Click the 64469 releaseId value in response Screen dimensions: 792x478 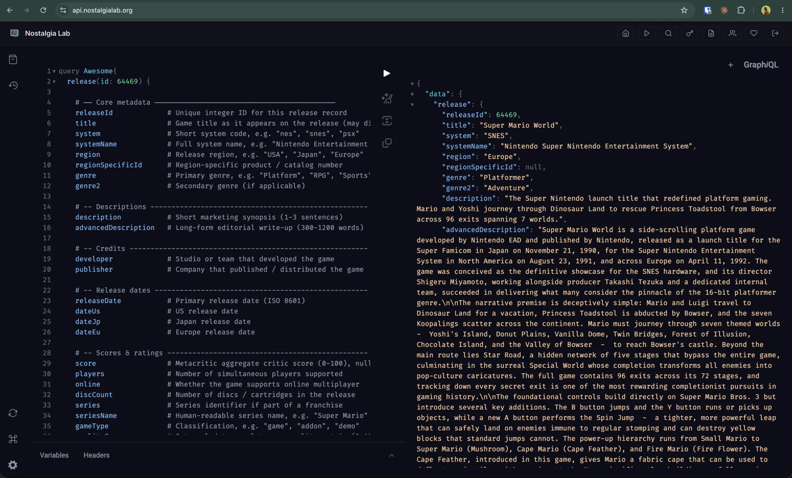point(506,115)
